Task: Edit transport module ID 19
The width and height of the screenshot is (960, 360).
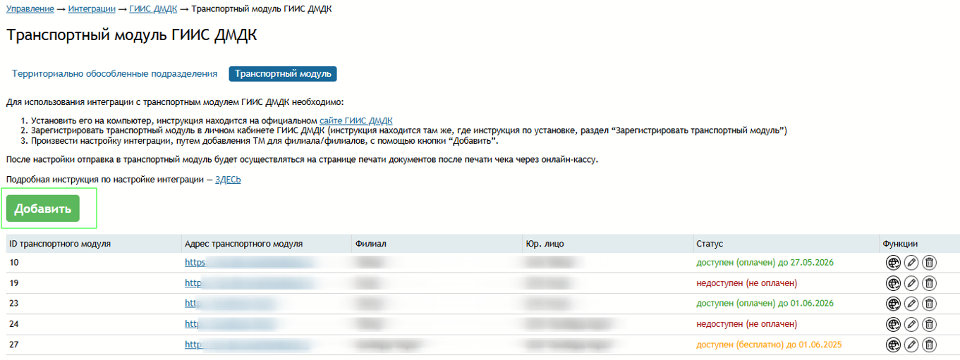Action: tap(911, 283)
